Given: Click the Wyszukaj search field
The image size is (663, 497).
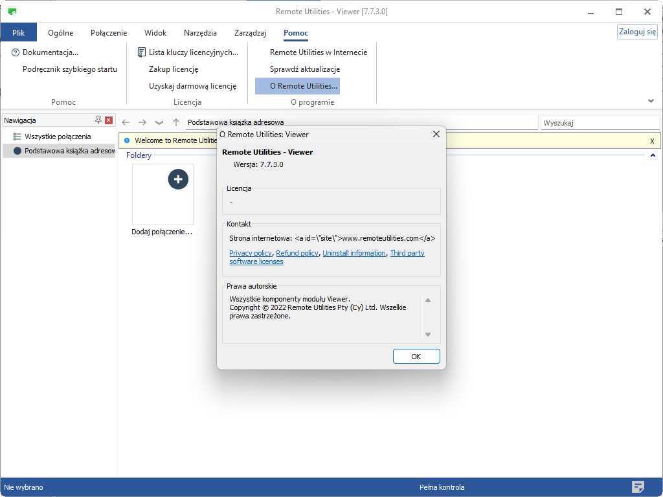Looking at the screenshot, I should (x=600, y=123).
